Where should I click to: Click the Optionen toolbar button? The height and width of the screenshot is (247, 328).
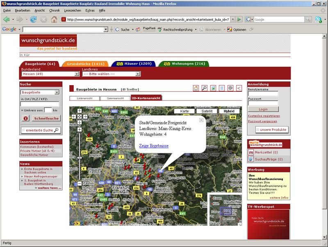[237, 29]
